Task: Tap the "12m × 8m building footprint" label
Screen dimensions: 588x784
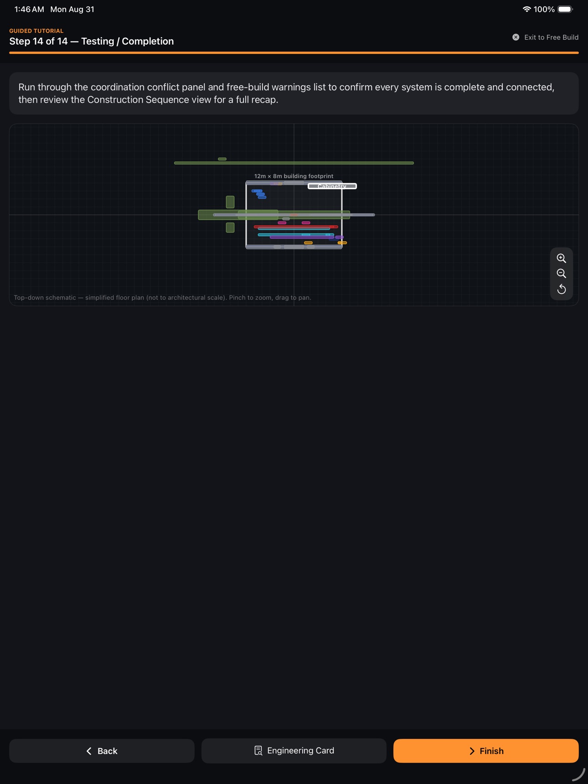Action: click(294, 176)
